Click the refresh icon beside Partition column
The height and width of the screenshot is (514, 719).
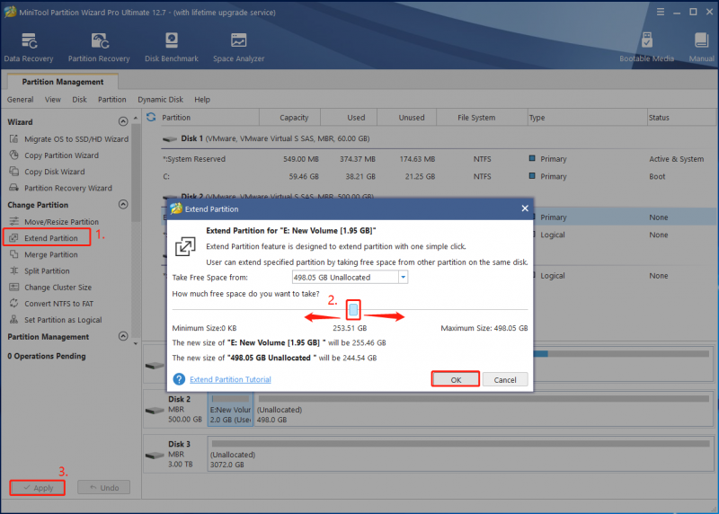click(x=151, y=118)
